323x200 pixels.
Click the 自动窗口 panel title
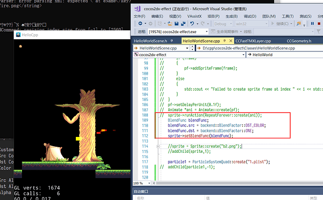click(x=141, y=192)
